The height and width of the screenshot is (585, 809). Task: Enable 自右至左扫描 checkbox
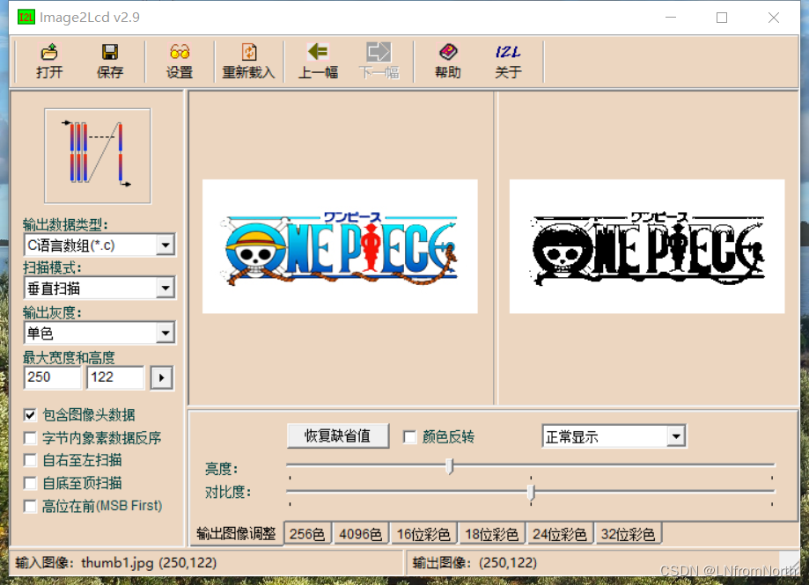click(x=30, y=460)
